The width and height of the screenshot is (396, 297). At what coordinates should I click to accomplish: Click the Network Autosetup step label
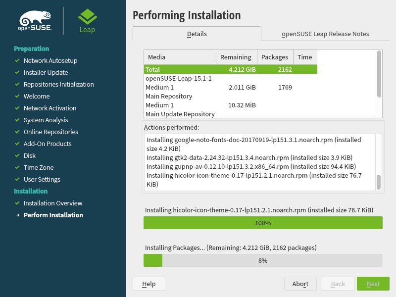50,60
